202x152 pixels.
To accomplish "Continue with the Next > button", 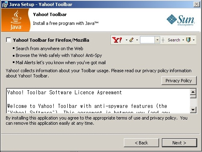I will [x=179, y=143].
